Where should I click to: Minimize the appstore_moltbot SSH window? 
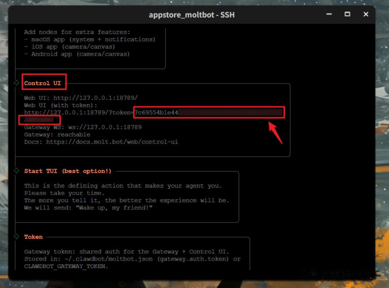coord(329,15)
